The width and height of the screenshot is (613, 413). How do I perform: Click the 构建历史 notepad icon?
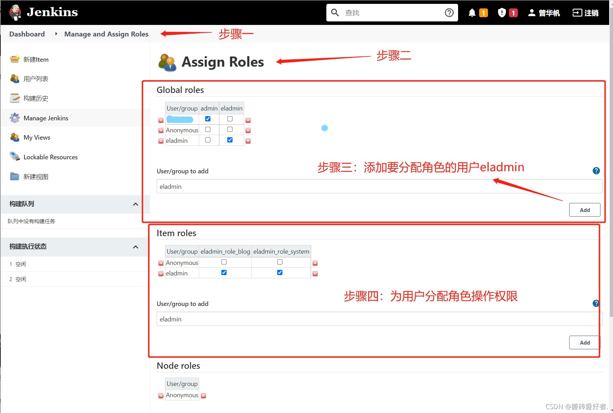[15, 98]
